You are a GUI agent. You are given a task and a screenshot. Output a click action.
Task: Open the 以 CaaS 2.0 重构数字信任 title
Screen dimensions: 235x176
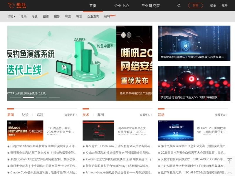[x=212, y=130]
